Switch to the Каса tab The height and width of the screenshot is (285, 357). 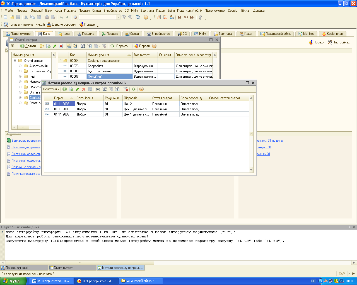coord(64,34)
